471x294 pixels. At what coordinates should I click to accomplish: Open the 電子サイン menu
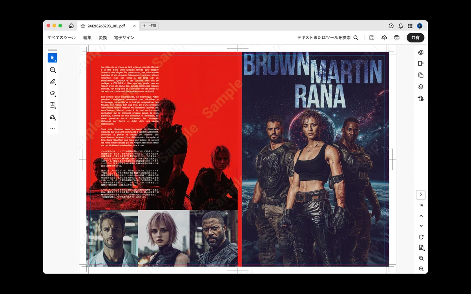124,38
